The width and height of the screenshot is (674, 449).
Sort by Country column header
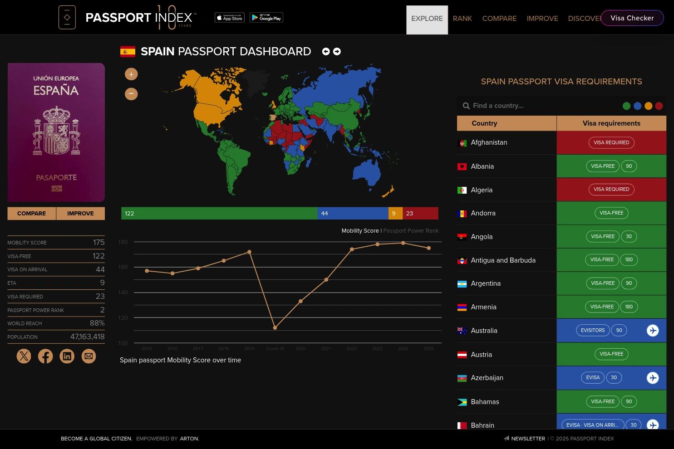point(507,123)
